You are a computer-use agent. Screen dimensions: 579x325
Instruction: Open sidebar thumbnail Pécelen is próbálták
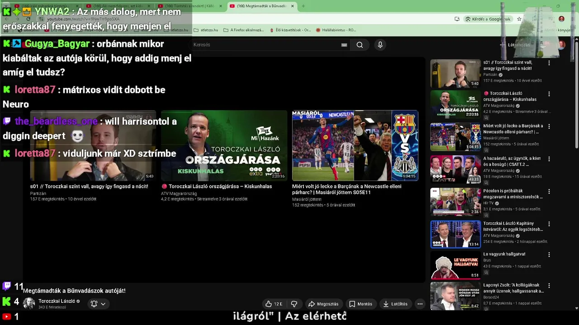pyautogui.click(x=456, y=202)
